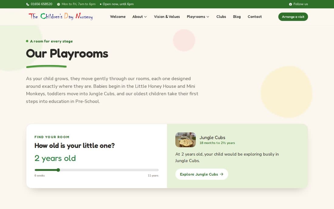Open the Clubs menu item
Viewport: 334px width, 209px height.
tap(221, 17)
